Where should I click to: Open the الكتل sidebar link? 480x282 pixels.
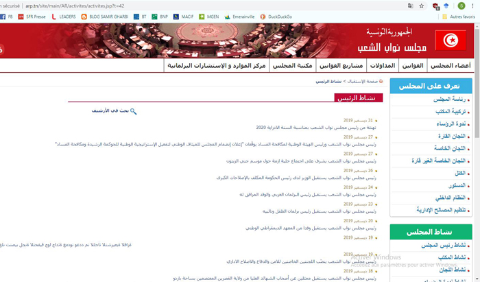click(x=460, y=173)
